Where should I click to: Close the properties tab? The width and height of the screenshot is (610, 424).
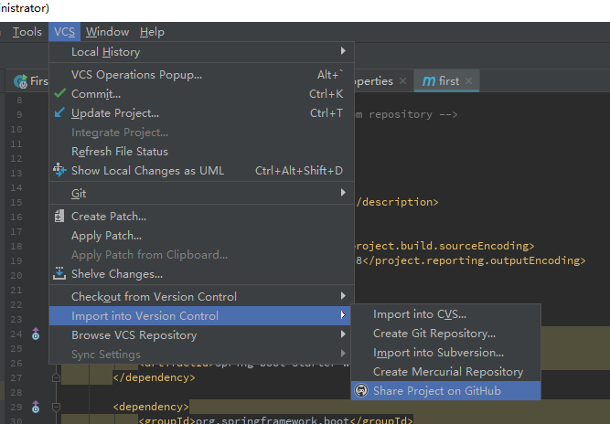point(403,80)
